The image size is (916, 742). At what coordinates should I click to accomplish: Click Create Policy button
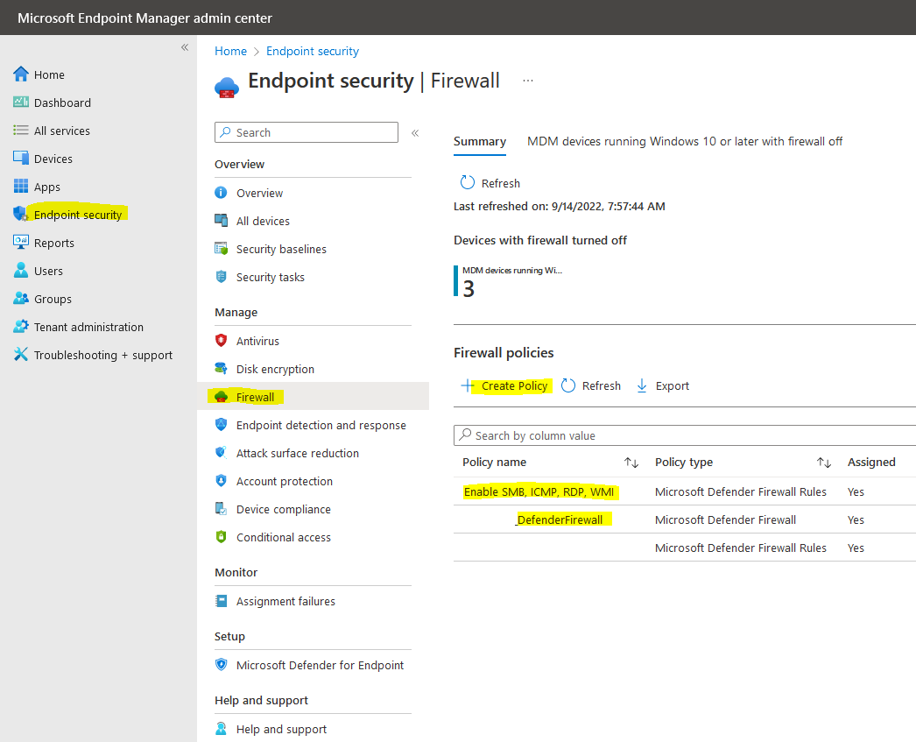click(504, 385)
